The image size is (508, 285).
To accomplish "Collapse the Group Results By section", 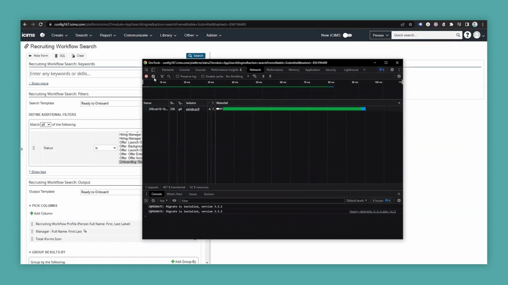I will pos(47,252).
